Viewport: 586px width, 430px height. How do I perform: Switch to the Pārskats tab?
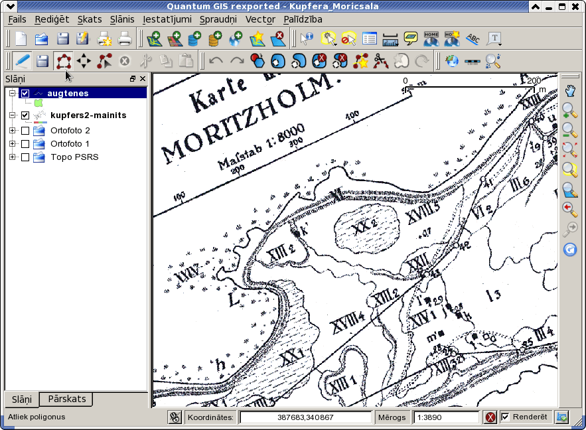(x=67, y=399)
